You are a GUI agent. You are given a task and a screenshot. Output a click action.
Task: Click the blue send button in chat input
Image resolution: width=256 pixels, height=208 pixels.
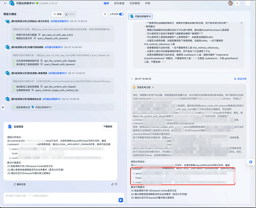tap(121, 200)
